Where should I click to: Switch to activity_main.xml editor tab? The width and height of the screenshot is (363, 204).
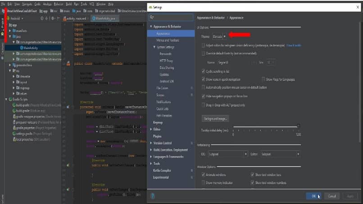click(x=76, y=18)
